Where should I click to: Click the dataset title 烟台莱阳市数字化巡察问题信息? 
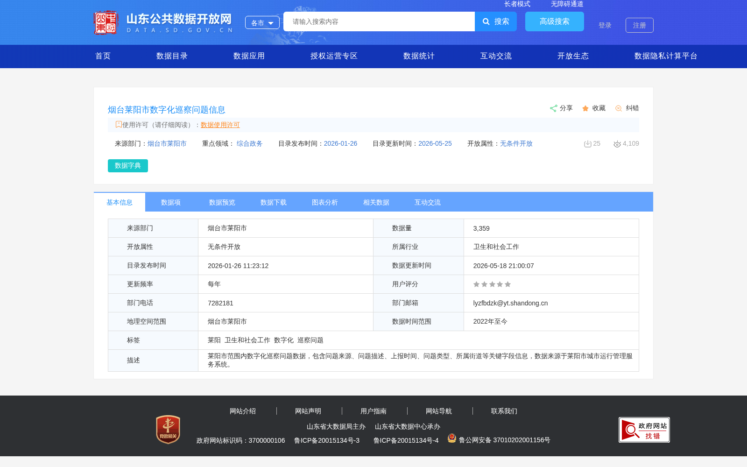pos(167,110)
